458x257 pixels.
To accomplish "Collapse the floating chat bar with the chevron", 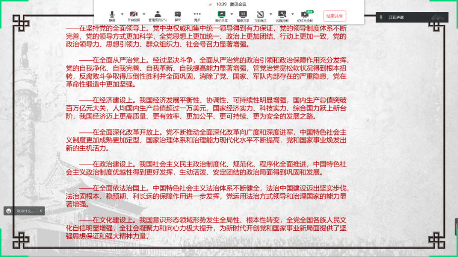I will 41,211.
